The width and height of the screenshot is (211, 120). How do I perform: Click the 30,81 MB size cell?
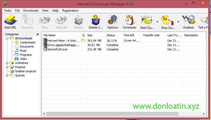pos(94,45)
